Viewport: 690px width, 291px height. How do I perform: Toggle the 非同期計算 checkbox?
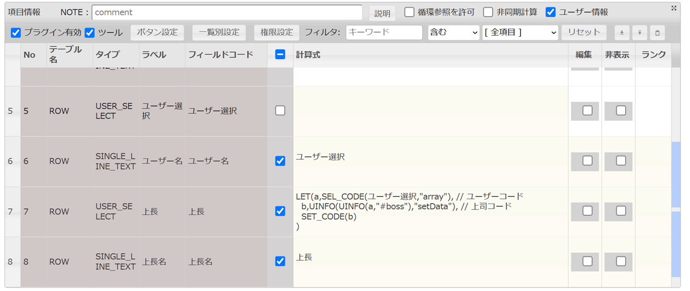coord(488,12)
